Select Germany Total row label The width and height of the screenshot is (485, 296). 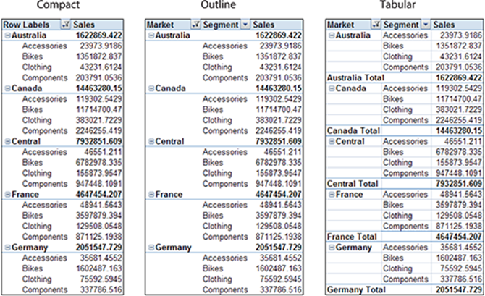pyautogui.click(x=356, y=289)
